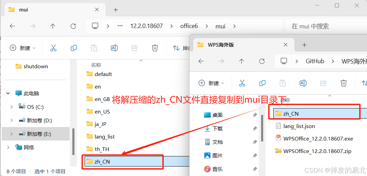Viewport: 367px width, 176px height.
Task: Go up one level in WPS海外版 window
Action: click(x=242, y=61)
